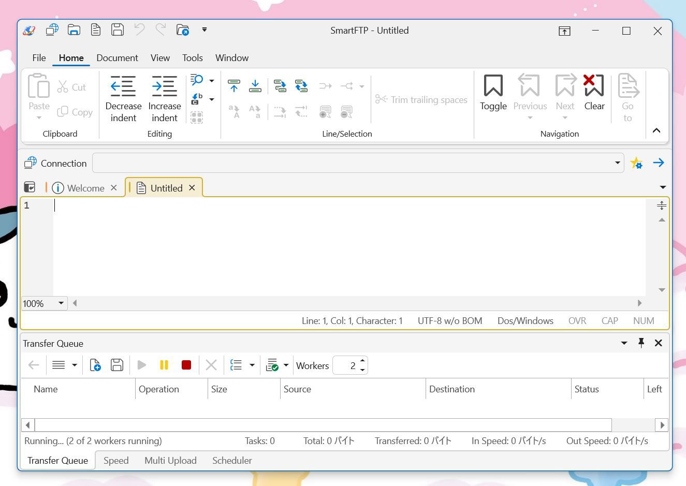686x486 pixels.
Task: Open the Connection address dropdown
Action: (x=618, y=163)
